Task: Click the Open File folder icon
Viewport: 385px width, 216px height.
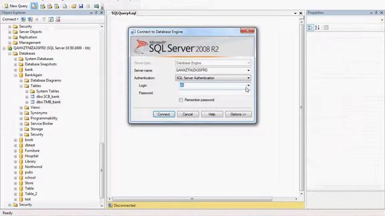Action: click(73, 6)
